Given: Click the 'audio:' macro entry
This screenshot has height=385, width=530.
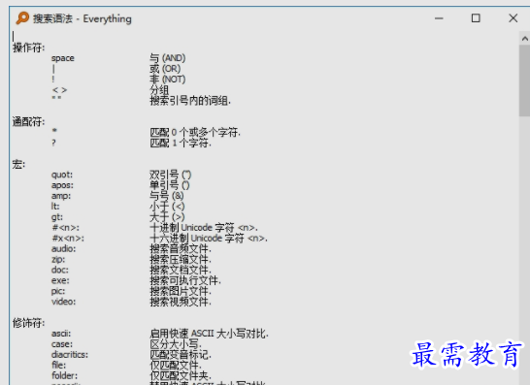Looking at the screenshot, I should pos(63,249).
